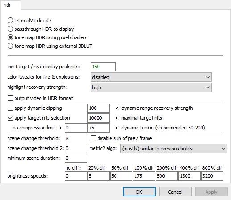Click the maximal target nits field (10000)
This screenshot has height=200, width=231.
99,118
